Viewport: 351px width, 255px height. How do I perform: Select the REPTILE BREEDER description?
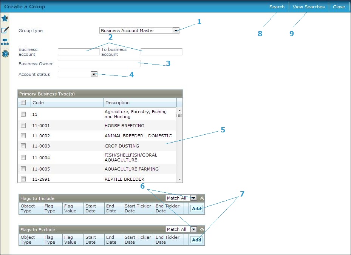click(124, 179)
